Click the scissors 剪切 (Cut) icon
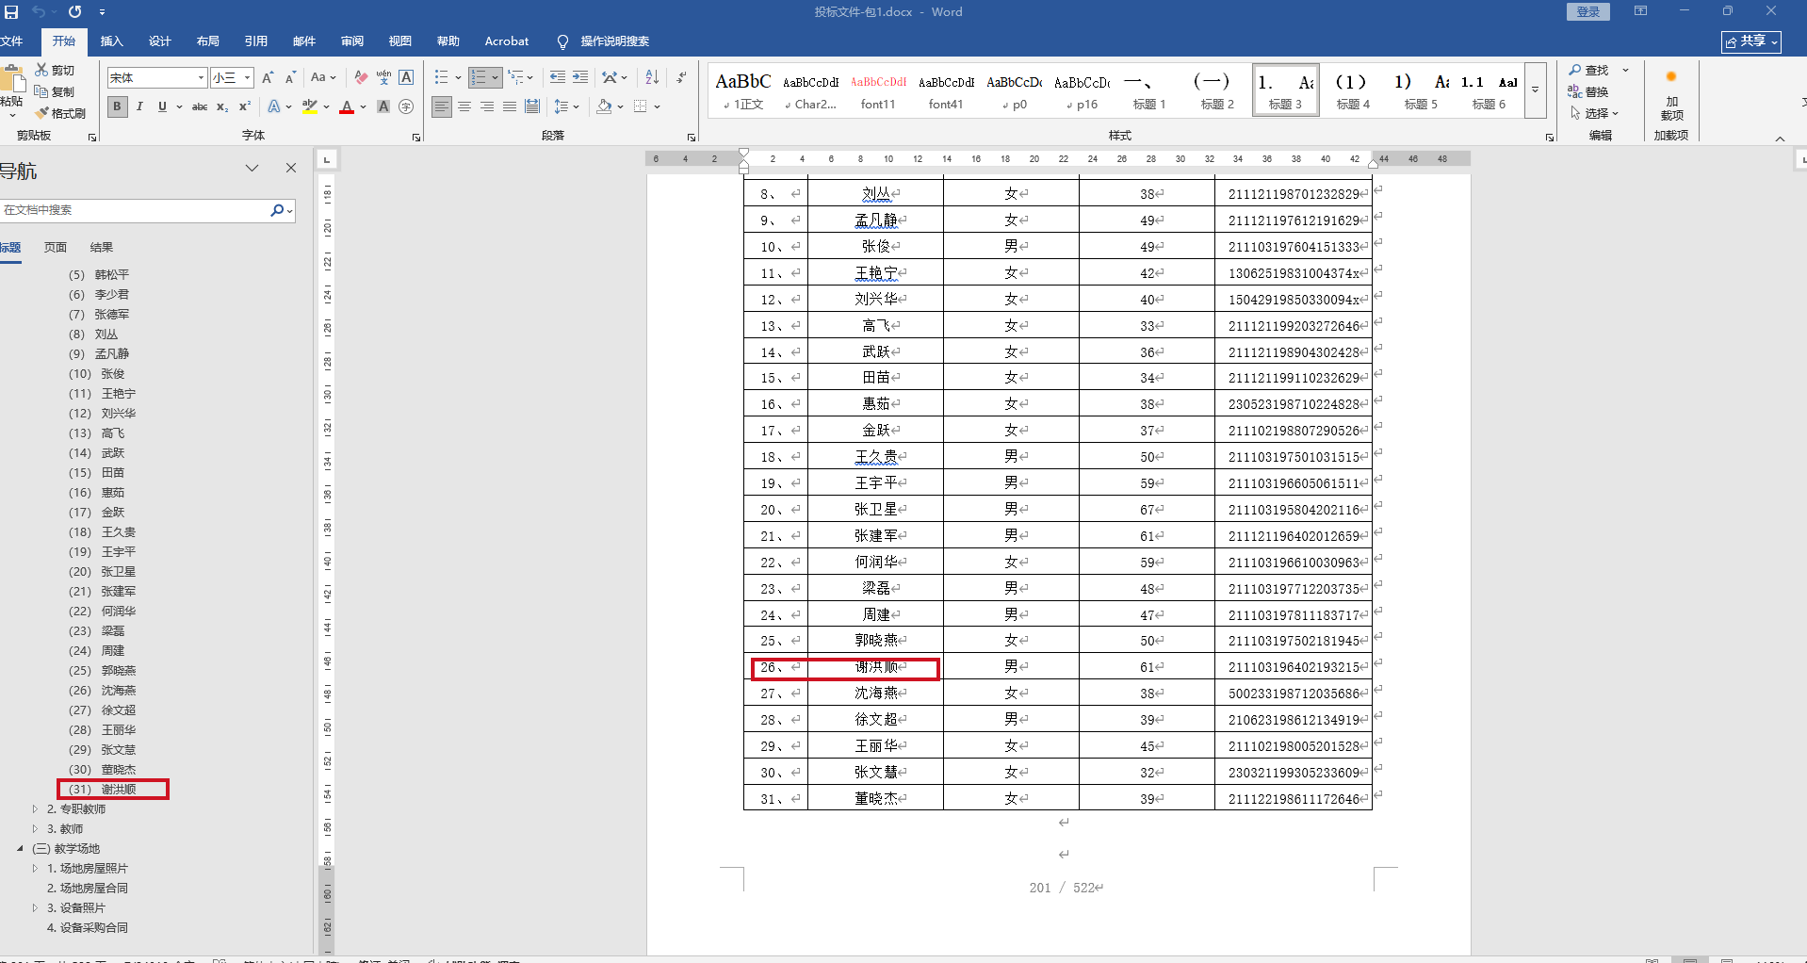1807x963 pixels. coord(41,70)
